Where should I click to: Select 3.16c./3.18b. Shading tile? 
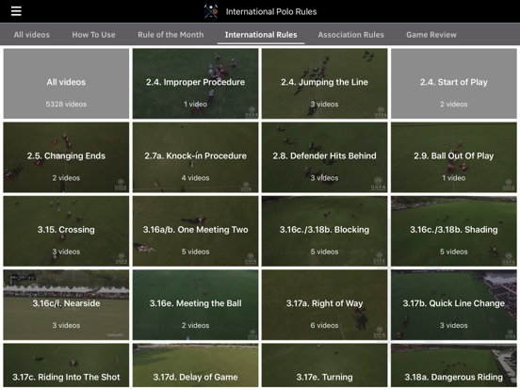[x=454, y=231]
